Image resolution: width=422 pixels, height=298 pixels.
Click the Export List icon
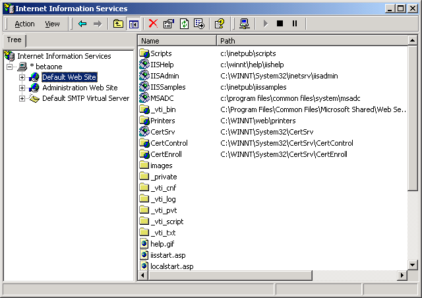[199, 24]
